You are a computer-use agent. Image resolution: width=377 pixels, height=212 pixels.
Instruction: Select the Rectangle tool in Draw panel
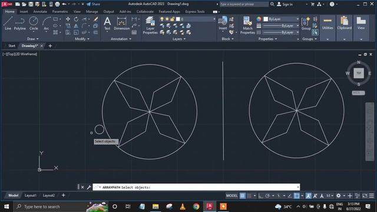point(55,19)
